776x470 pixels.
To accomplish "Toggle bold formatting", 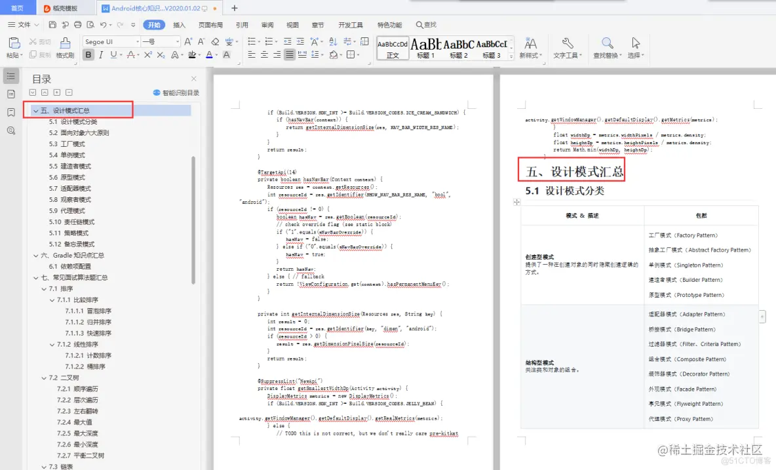I will coord(88,55).
